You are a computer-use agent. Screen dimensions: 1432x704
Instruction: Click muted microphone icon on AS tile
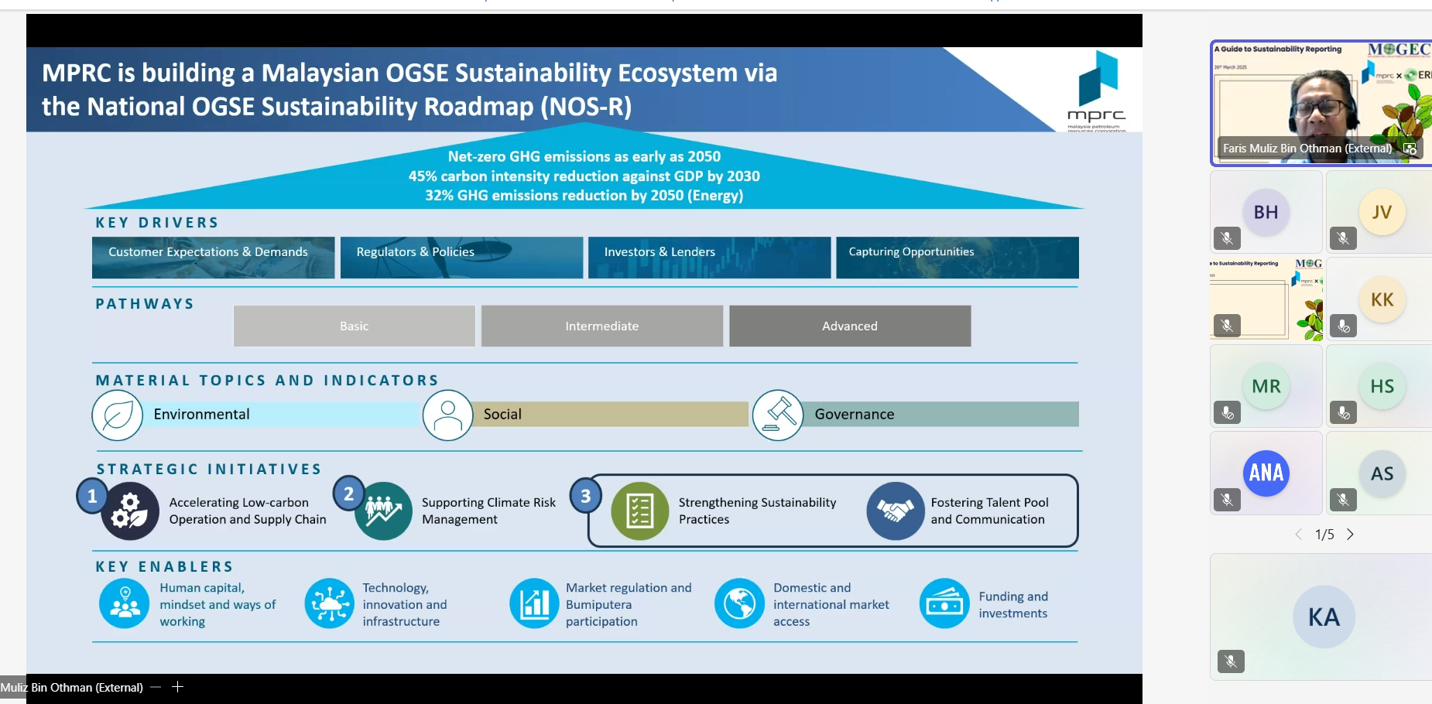tap(1343, 500)
